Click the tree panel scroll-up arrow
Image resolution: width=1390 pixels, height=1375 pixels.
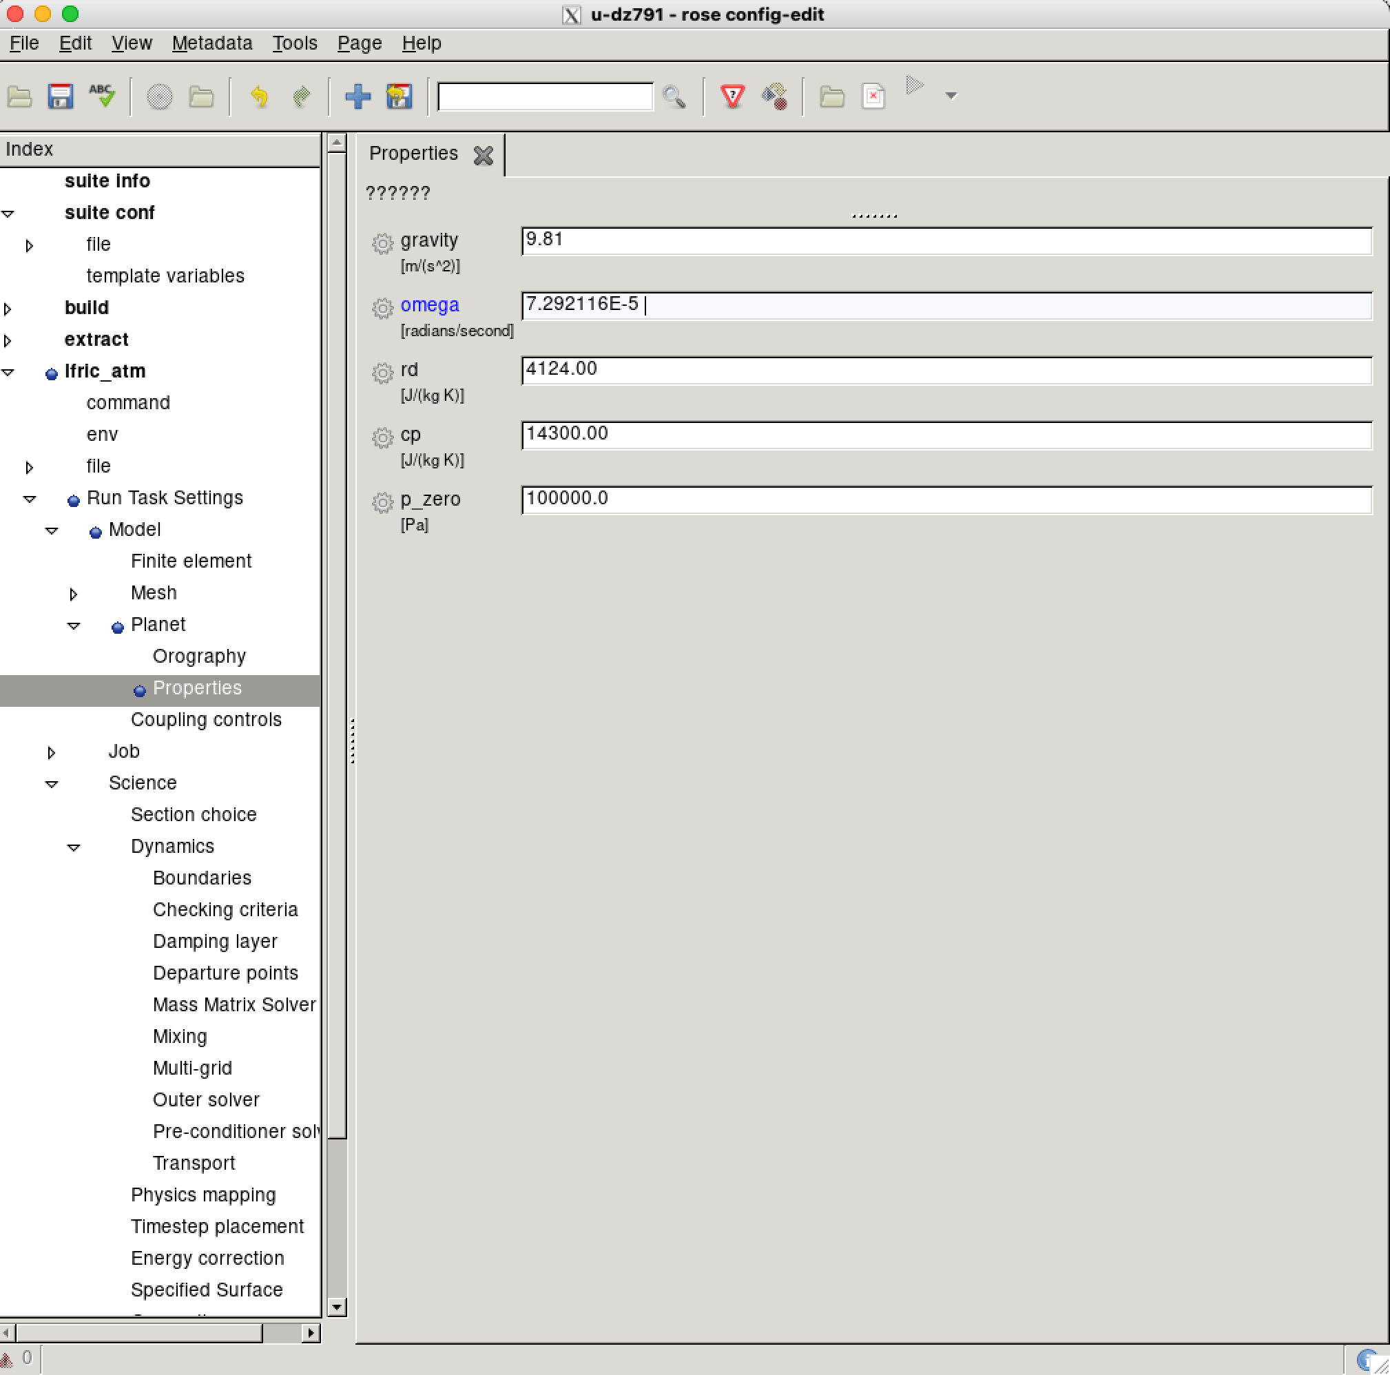point(336,143)
